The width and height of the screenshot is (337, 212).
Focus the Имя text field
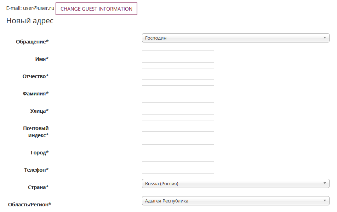[178, 57]
